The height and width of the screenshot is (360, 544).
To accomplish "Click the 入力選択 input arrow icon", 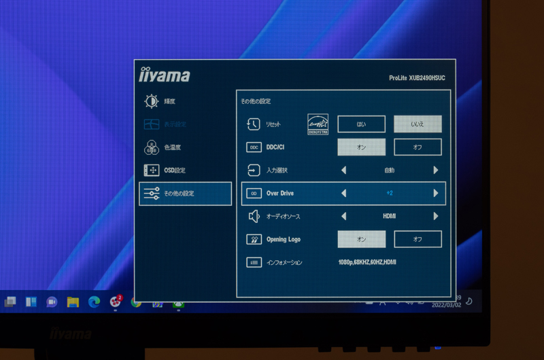I will point(254,170).
